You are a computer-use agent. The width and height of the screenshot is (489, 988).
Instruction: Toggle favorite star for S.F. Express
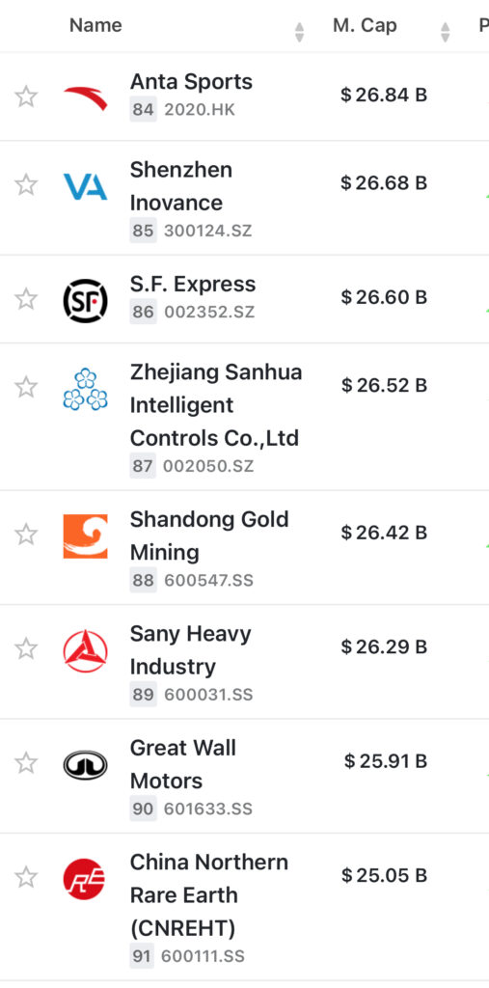pyautogui.click(x=26, y=299)
